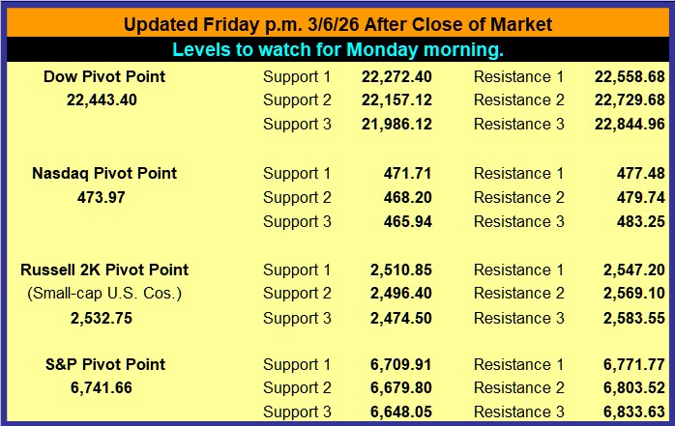Click the S&P Pivot Point heading
The height and width of the screenshot is (426, 675).
[104, 364]
